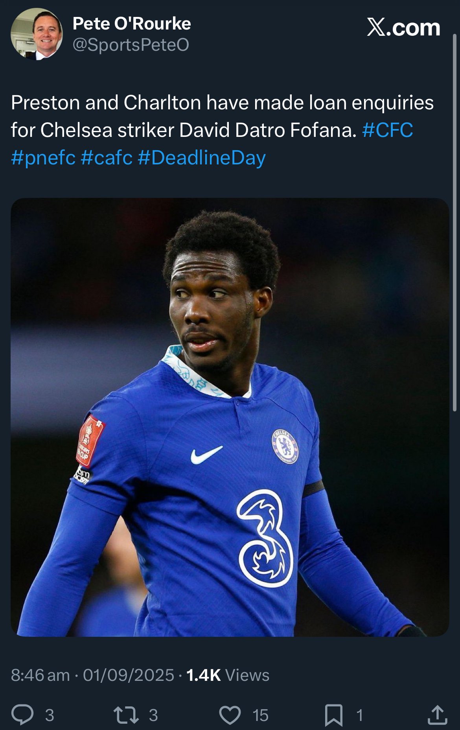Like the post with heart icon

(x=230, y=715)
